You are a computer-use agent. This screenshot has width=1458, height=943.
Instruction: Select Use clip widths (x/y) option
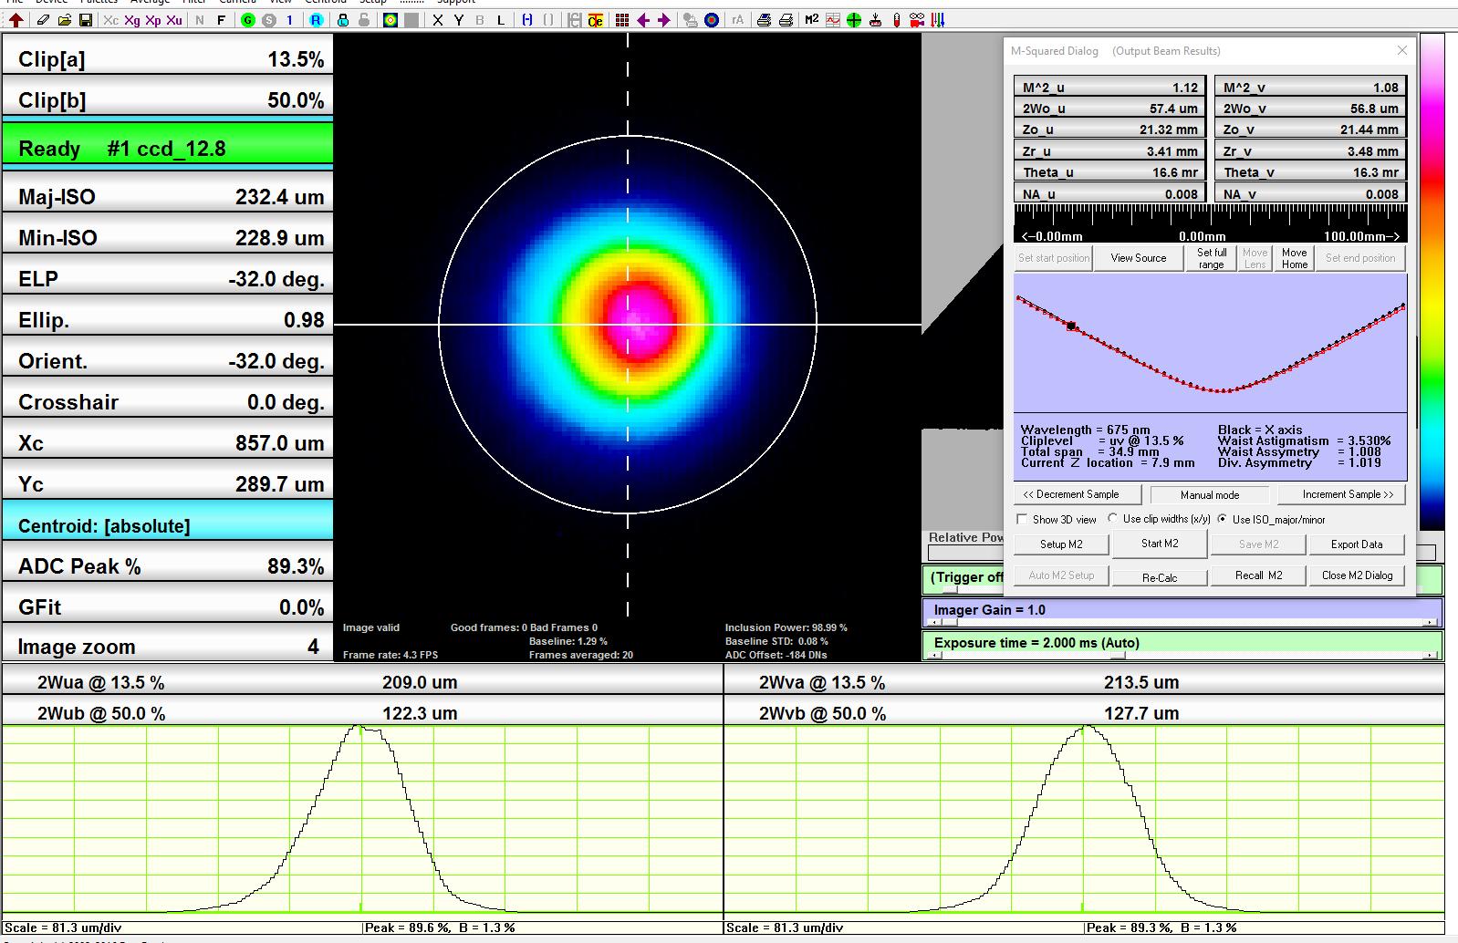(x=1113, y=519)
